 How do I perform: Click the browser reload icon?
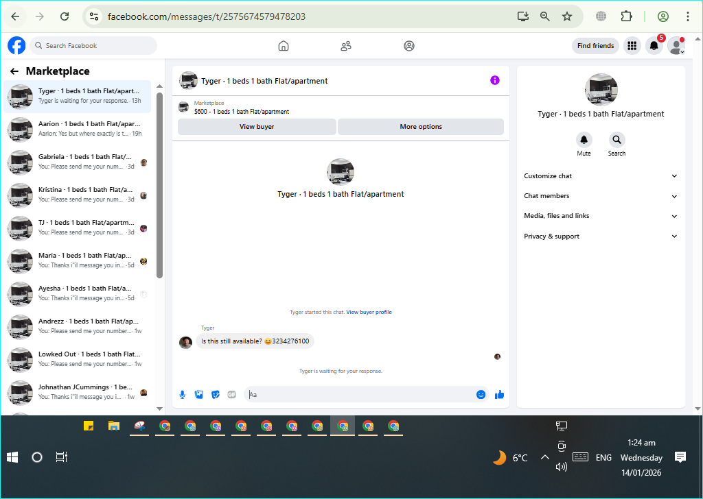65,16
